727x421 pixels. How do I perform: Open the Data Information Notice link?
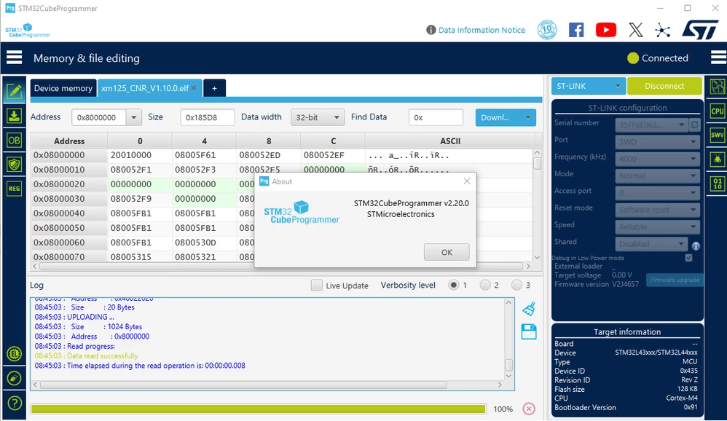tap(482, 30)
